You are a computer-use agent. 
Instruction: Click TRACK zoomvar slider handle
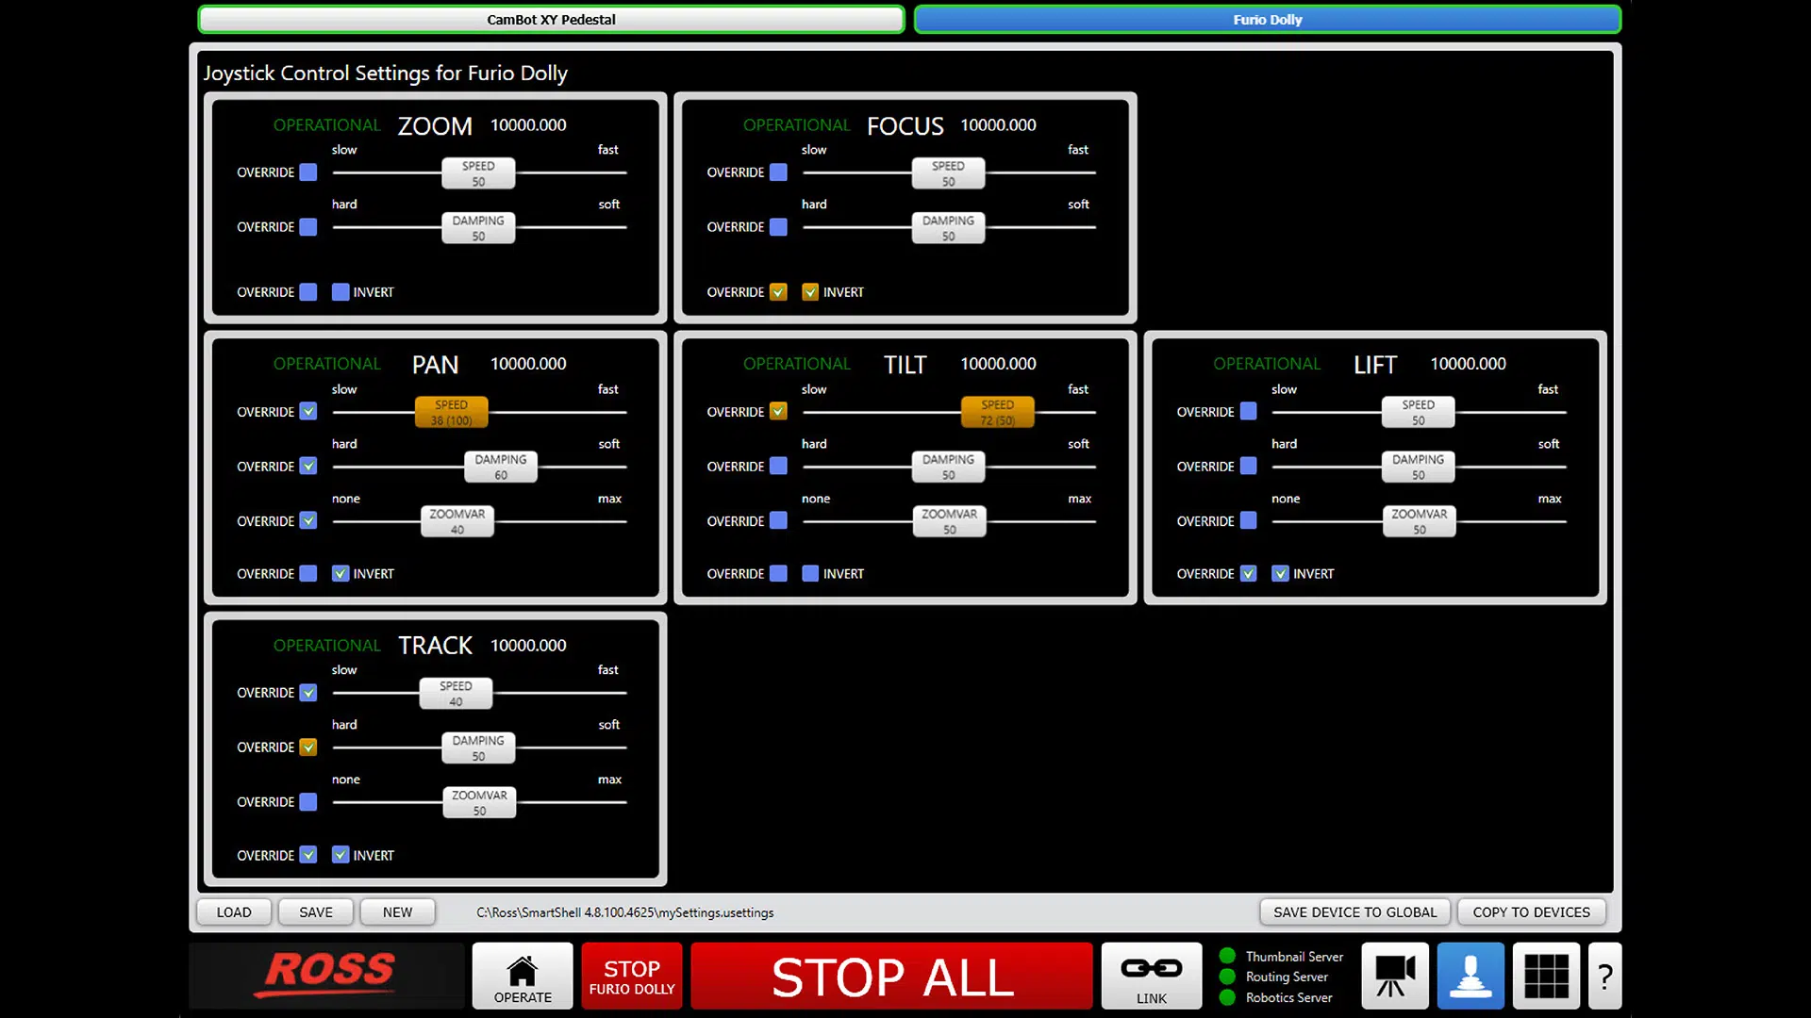tap(479, 803)
